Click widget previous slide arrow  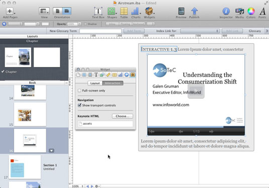pyautogui.click(x=181, y=132)
